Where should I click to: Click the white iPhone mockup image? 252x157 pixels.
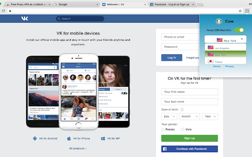[x=79, y=91]
